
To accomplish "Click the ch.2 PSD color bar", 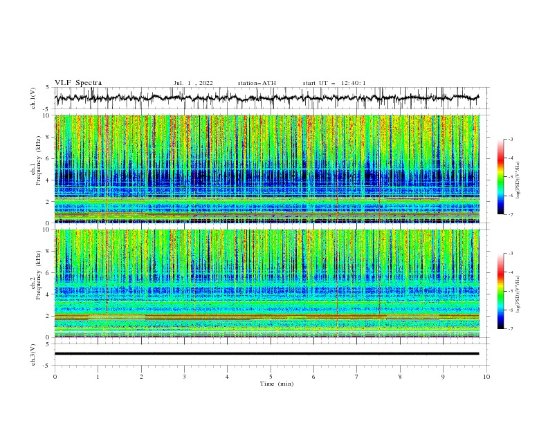I will click(x=500, y=291).
